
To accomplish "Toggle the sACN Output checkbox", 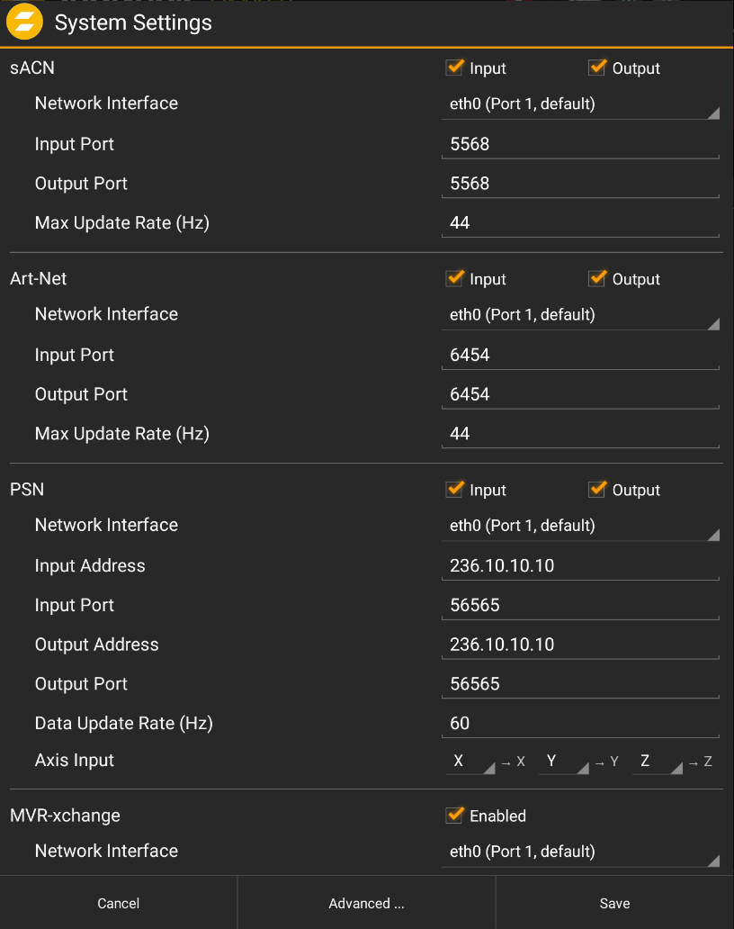I will click(597, 68).
